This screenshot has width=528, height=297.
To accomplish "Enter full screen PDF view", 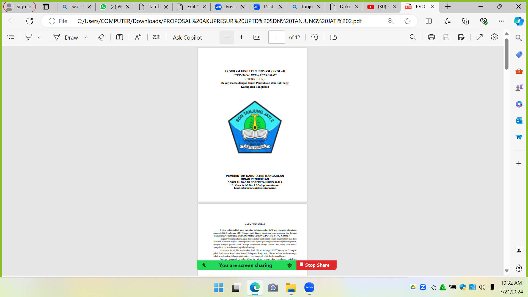I will click(480, 37).
